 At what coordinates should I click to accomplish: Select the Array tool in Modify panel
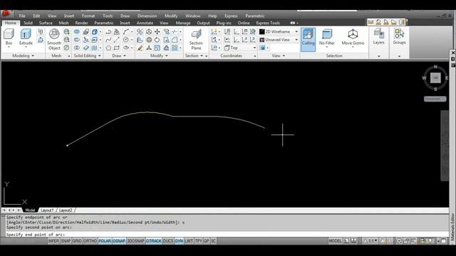tap(175, 48)
